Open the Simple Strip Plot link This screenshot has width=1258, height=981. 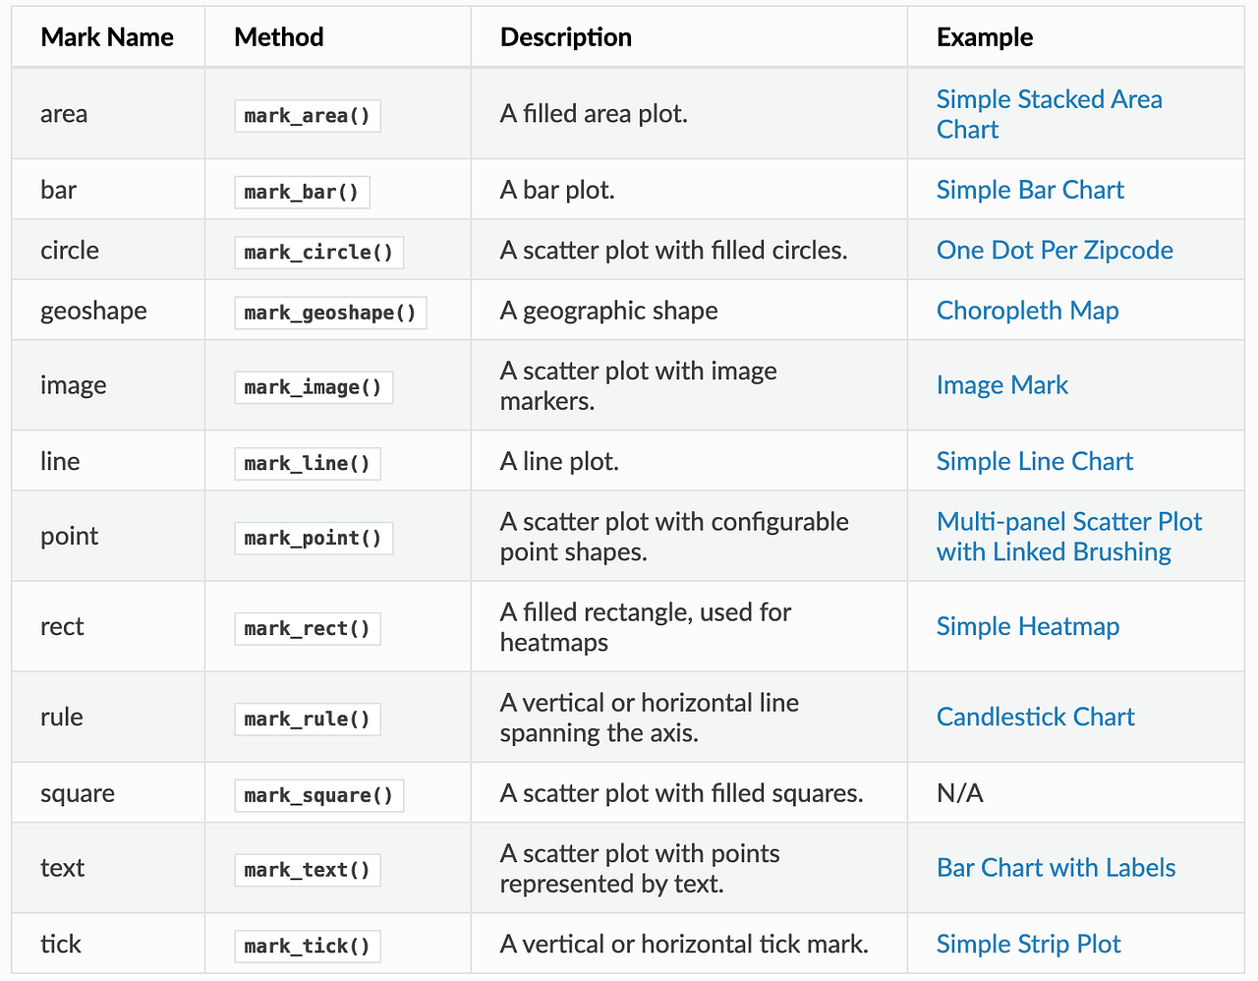tap(1028, 945)
